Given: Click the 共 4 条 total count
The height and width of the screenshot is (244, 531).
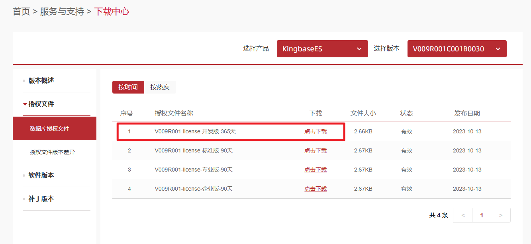Looking at the screenshot, I should pos(439,215).
